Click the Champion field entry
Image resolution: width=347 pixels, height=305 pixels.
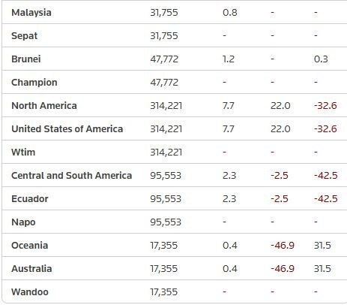click(x=34, y=83)
